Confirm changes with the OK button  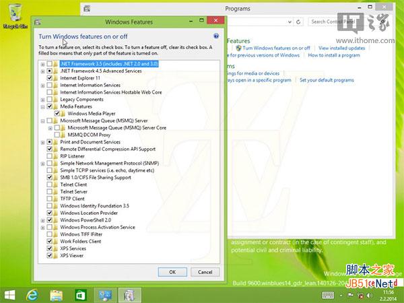172,272
